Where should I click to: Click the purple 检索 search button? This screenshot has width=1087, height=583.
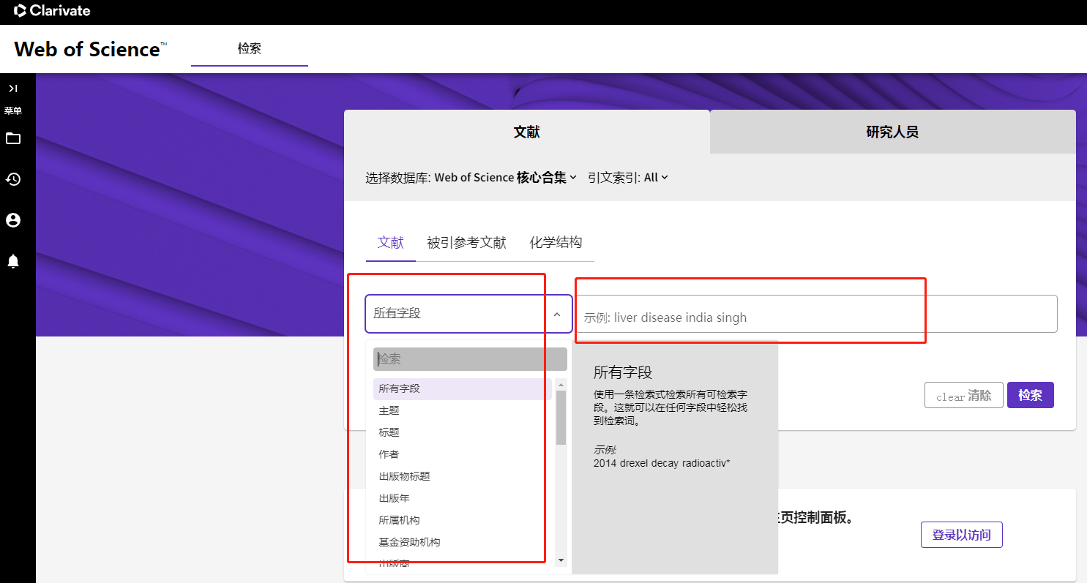click(1030, 394)
